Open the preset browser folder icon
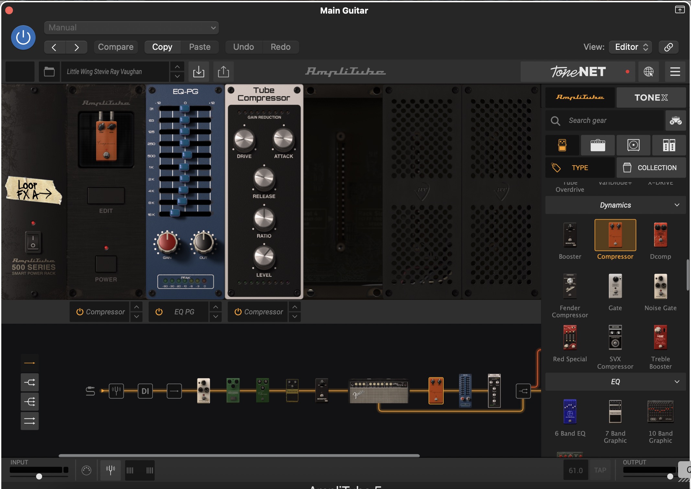Screen dimensions: 691x489 coord(49,71)
